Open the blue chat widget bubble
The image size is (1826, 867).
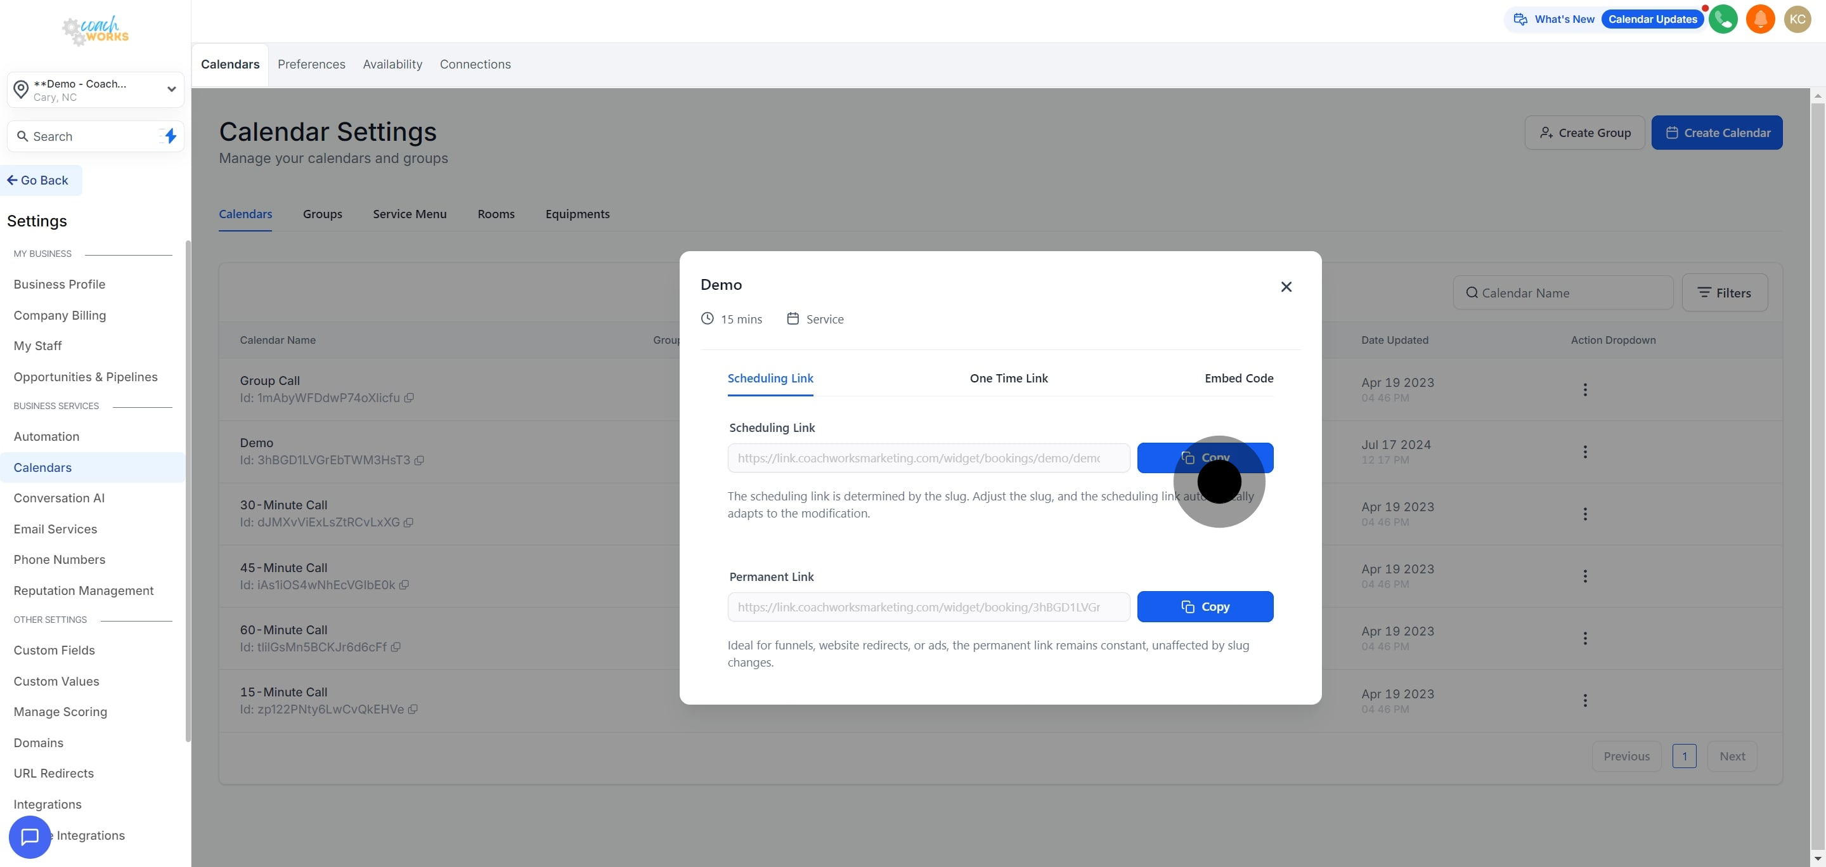tap(30, 837)
